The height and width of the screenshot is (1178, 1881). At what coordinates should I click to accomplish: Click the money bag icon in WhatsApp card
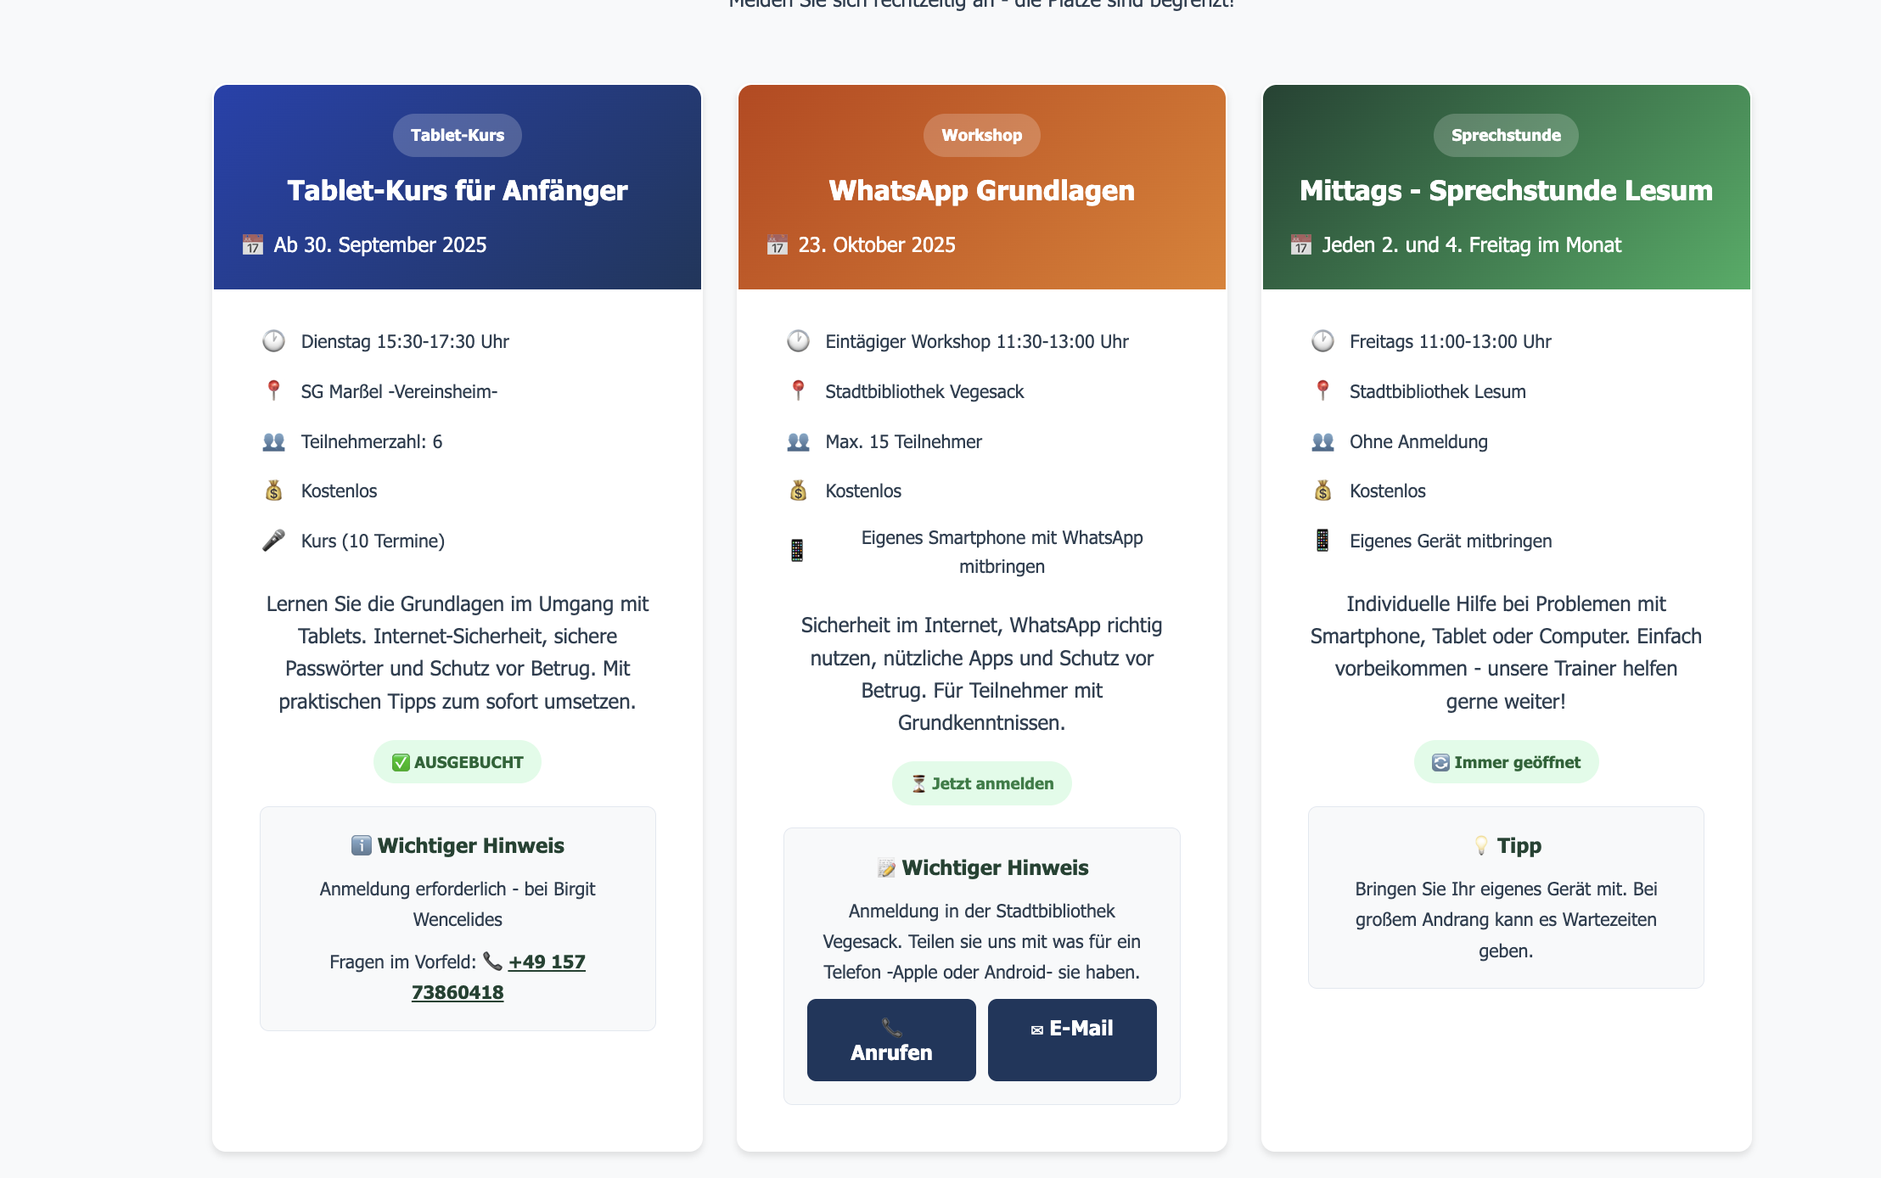[798, 491]
